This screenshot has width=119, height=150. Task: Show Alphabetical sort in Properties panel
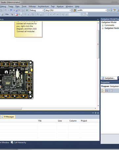pos(106,90)
